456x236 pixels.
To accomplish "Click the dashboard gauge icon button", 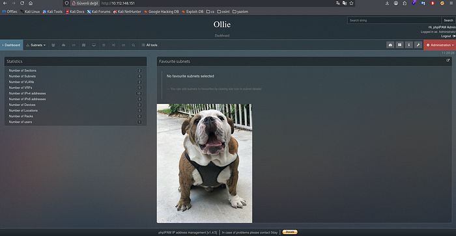I will pyautogui.click(x=390, y=45).
